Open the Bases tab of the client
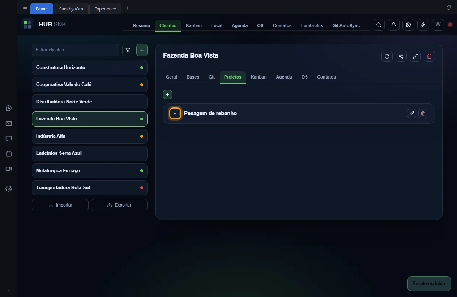The image size is (457, 297). tap(193, 77)
